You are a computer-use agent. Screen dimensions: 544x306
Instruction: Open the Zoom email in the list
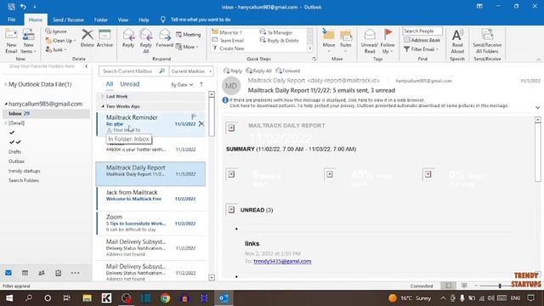tap(151, 223)
